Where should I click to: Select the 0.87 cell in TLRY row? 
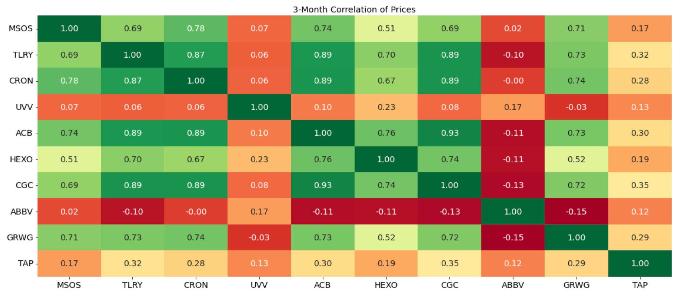(196, 55)
